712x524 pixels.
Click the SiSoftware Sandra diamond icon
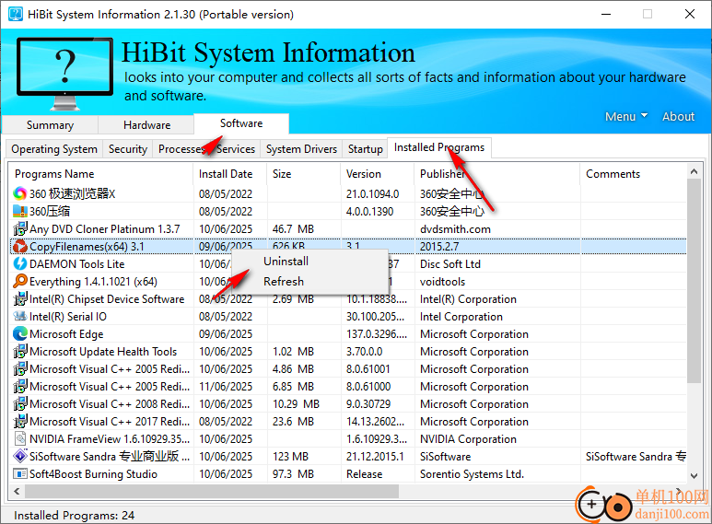tap(20, 457)
